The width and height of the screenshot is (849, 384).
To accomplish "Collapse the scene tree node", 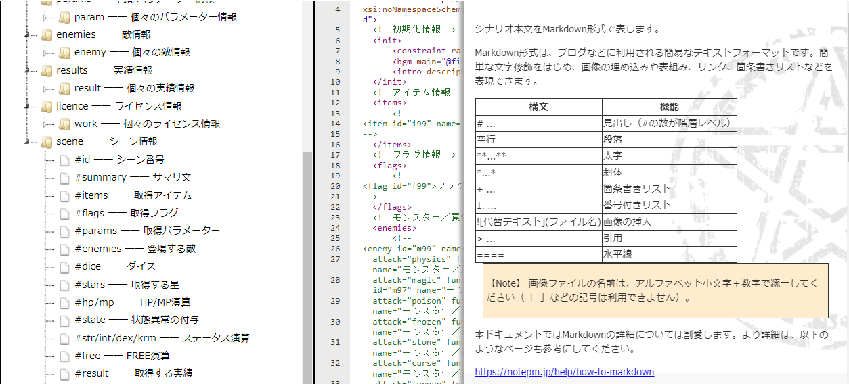I will tap(28, 142).
